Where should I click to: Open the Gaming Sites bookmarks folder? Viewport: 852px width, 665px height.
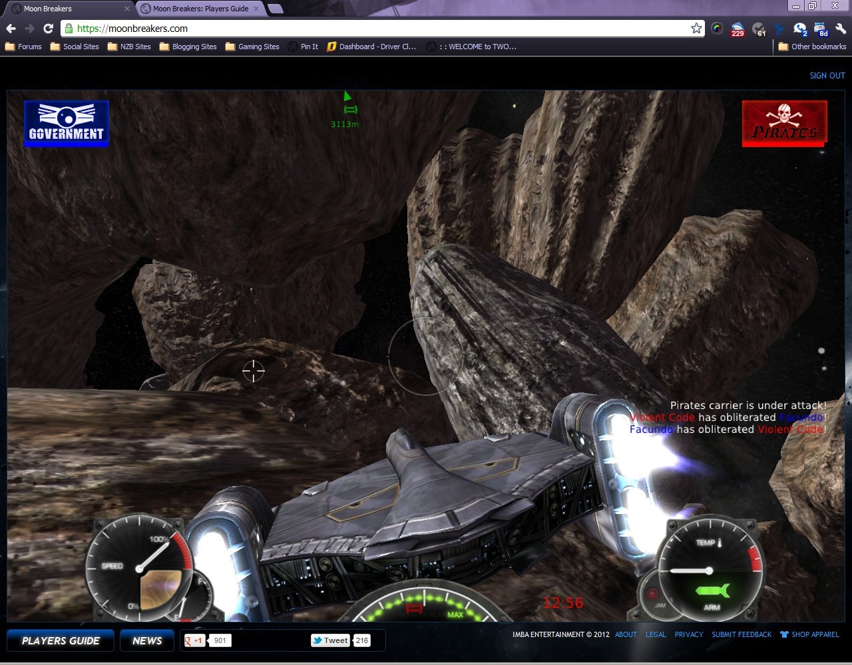click(x=252, y=47)
